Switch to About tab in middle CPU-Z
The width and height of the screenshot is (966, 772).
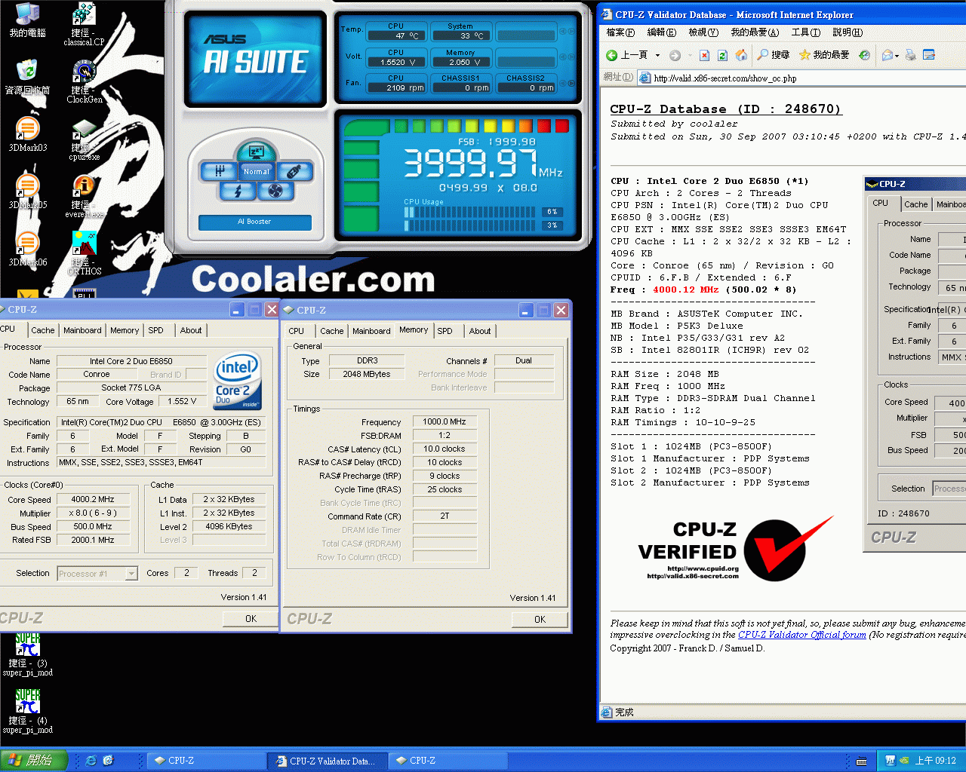coord(480,331)
